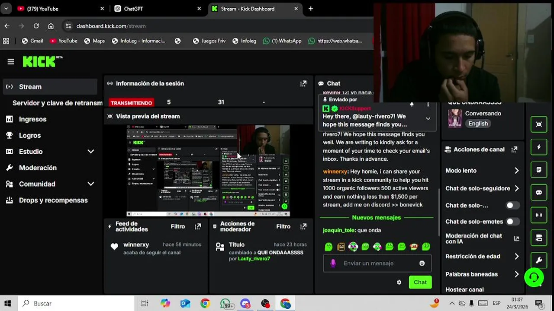Click the stream preview thumbnail
554x311 pixels.
pyautogui.click(x=208, y=171)
